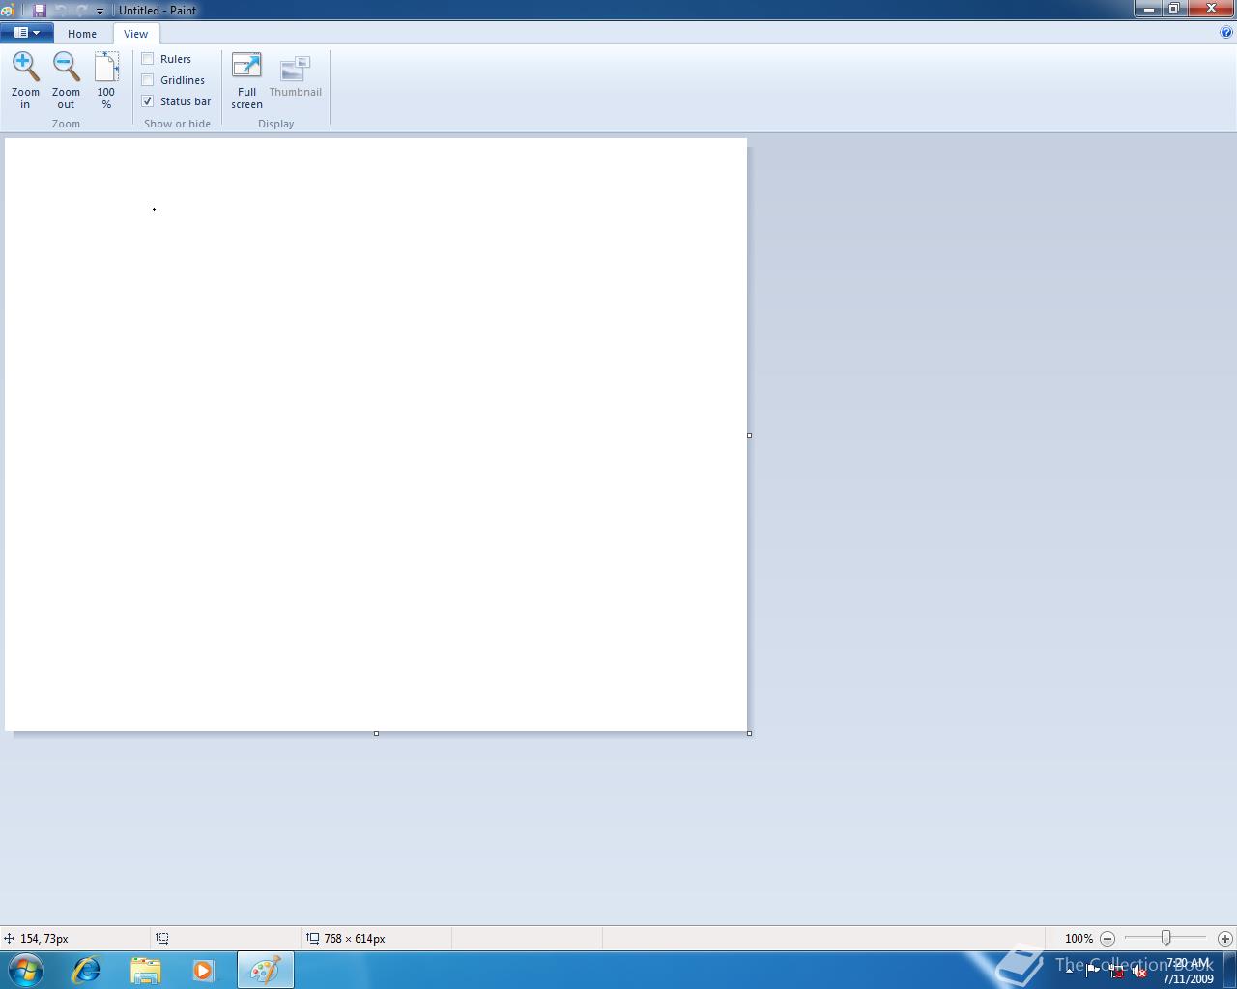This screenshot has height=989, width=1237.
Task: Open the Paint application icon menu
Action: coord(8,10)
